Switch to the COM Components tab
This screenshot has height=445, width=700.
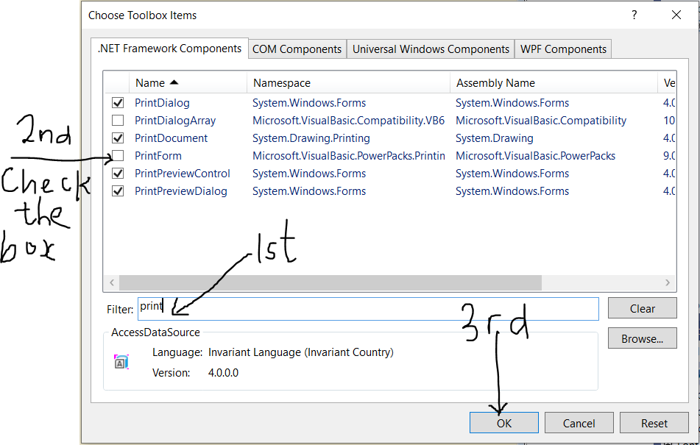297,49
